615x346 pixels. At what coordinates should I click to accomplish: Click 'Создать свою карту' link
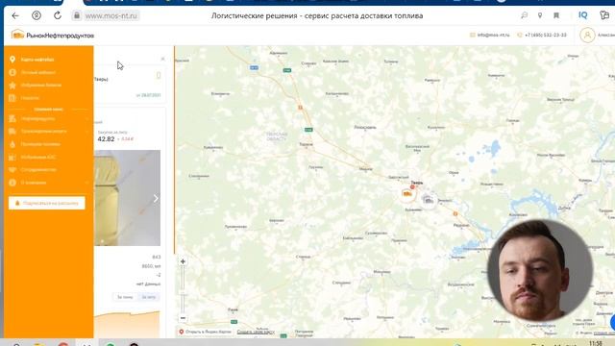pos(256,332)
